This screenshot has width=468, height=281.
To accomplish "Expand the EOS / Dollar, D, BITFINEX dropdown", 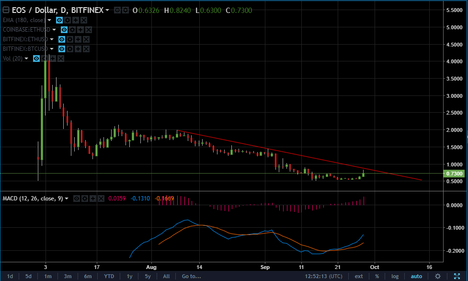I will pyautogui.click(x=107, y=10).
